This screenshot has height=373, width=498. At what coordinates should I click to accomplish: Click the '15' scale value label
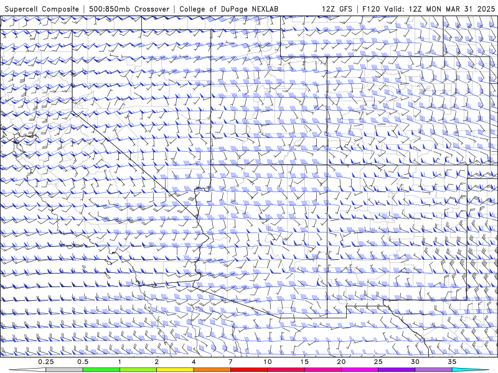coord(304,362)
